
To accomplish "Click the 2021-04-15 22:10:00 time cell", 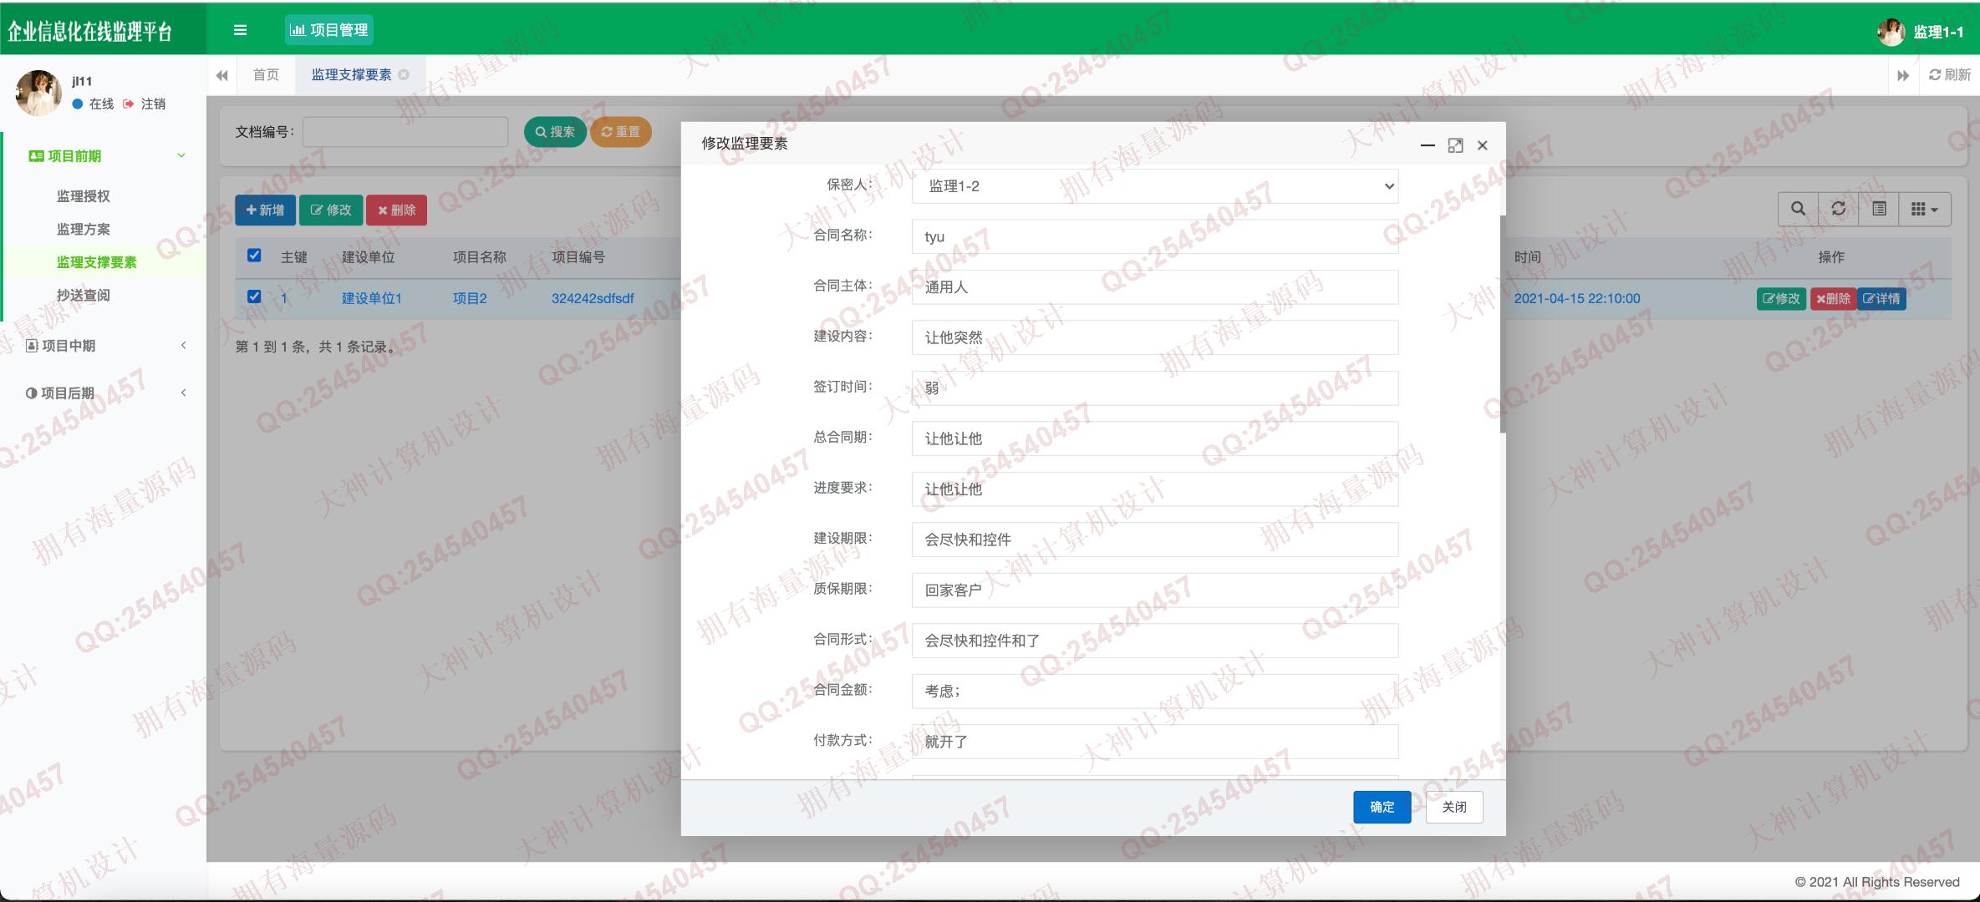I will click(1577, 298).
